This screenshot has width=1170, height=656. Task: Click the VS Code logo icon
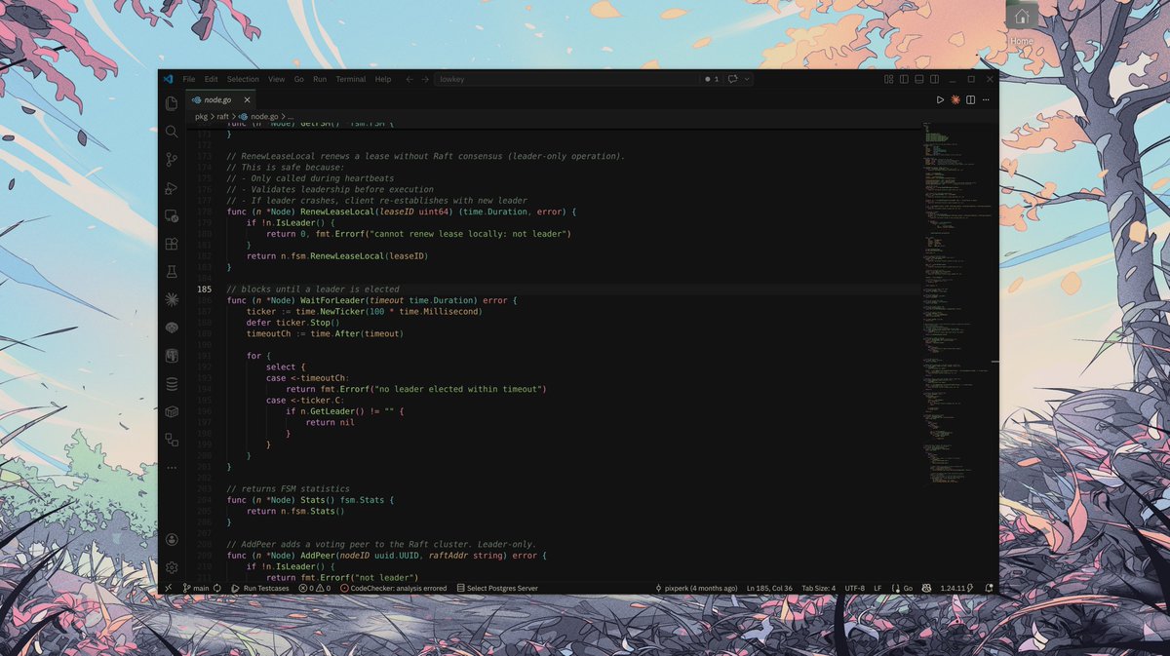168,79
